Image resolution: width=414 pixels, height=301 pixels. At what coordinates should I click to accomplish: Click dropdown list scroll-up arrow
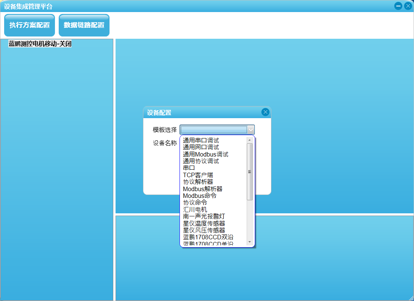pos(250,140)
